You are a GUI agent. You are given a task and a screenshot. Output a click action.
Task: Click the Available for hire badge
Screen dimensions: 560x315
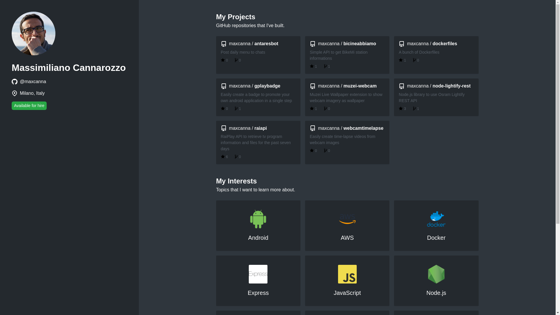click(x=29, y=106)
